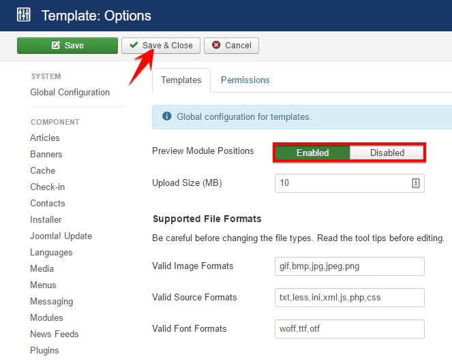The image size is (452, 361).
Task: Open the Articles component settings
Action: (x=45, y=138)
